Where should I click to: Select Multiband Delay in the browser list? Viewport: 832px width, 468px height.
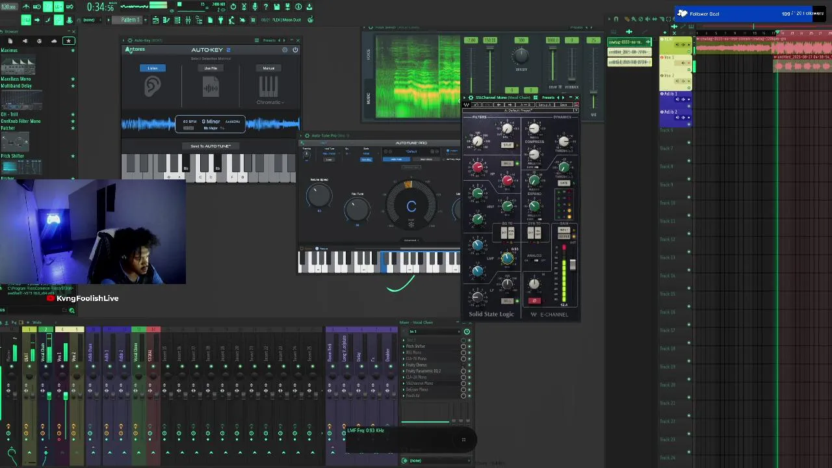tap(16, 86)
